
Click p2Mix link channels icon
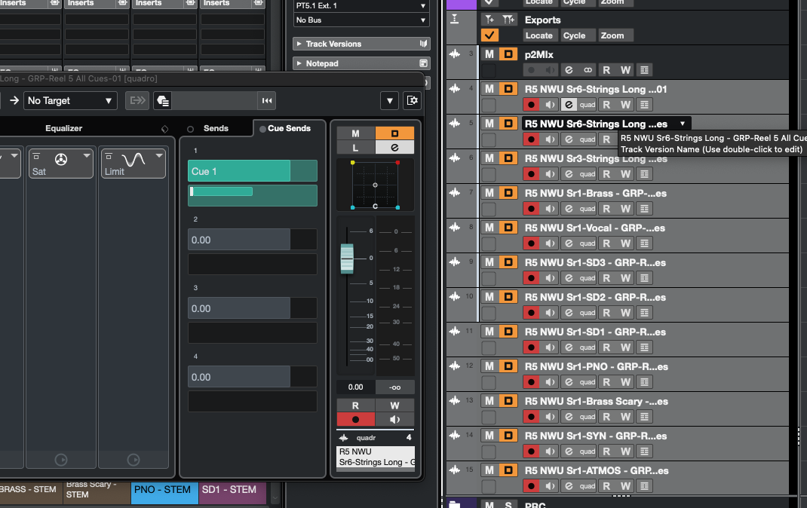pos(588,70)
